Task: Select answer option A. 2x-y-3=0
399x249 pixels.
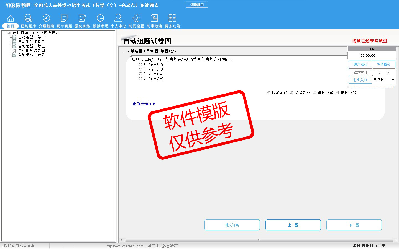Action: [x=140, y=64]
